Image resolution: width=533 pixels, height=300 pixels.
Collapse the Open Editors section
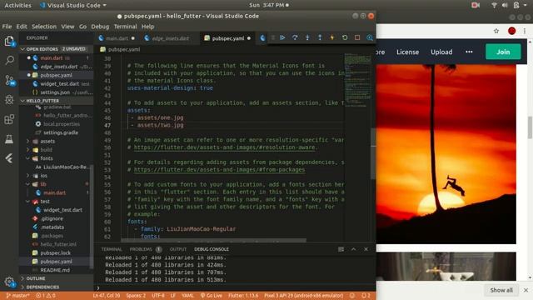[56, 49]
